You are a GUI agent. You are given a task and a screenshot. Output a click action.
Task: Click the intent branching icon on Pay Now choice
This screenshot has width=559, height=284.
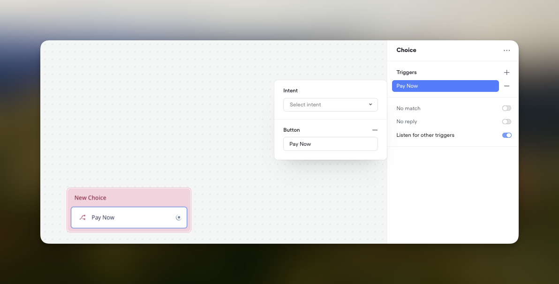coord(82,217)
